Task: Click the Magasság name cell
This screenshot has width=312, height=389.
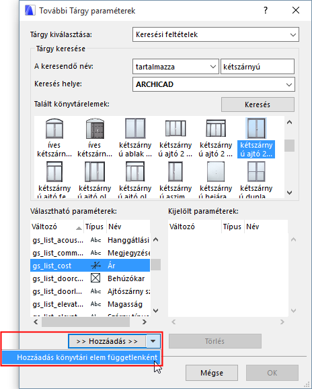Action: pyautogui.click(x=125, y=304)
